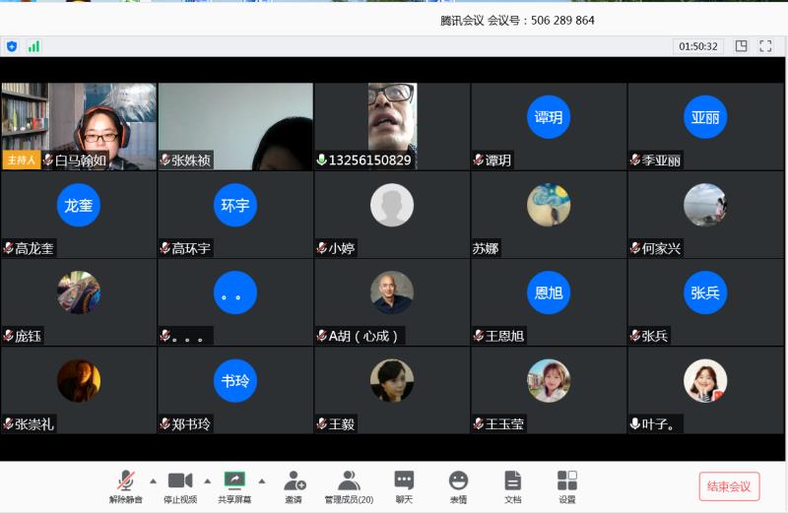Click the Share Screen (共享屏幕) item

234,485
